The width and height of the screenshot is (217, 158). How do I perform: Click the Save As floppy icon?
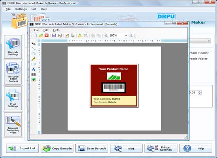60,35
